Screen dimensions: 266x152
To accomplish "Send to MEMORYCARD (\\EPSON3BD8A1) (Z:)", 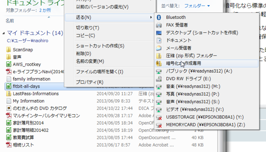I will 207,125.
